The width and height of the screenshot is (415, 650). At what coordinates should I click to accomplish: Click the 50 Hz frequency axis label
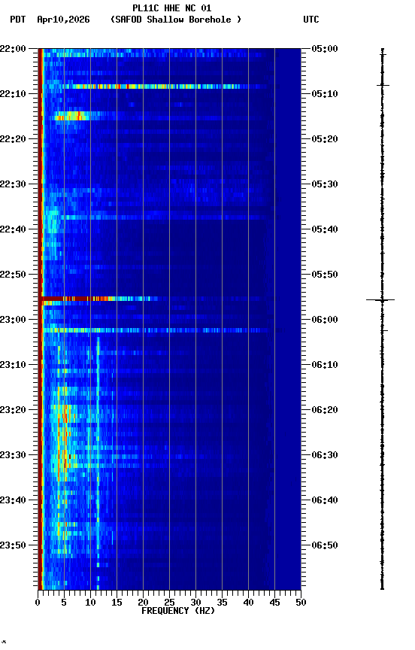point(301,603)
